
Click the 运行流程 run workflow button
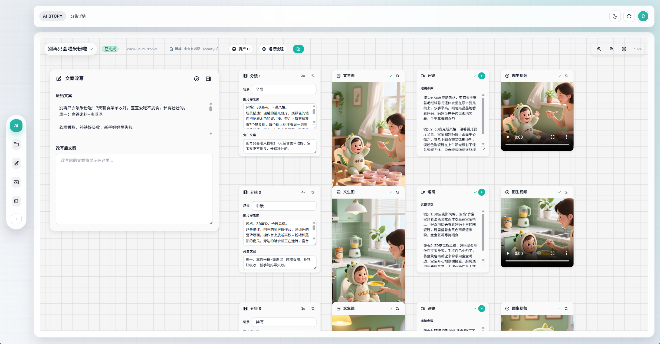(273, 49)
